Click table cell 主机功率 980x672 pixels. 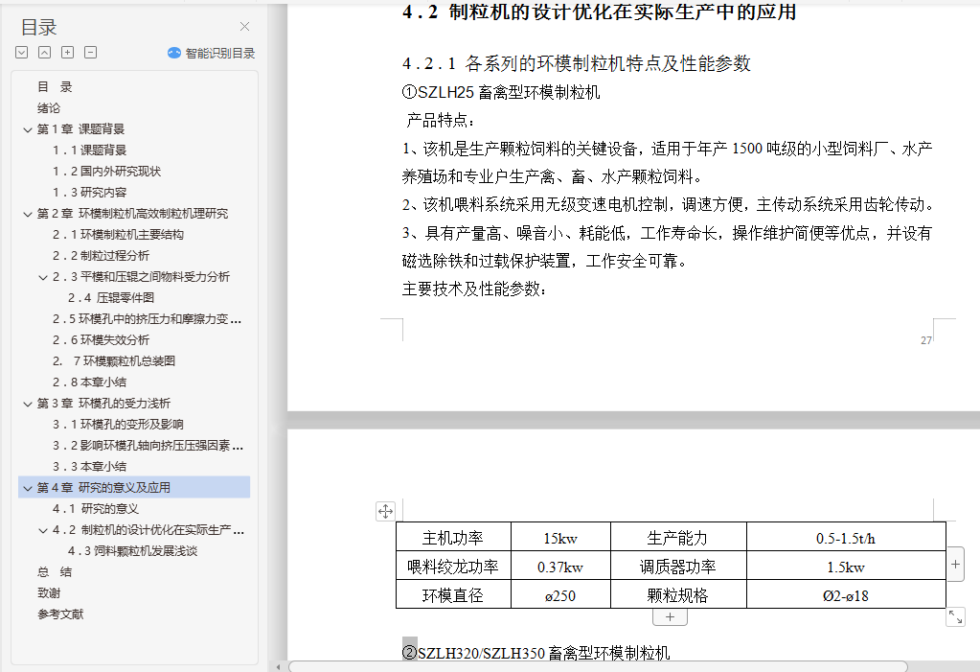point(453,538)
